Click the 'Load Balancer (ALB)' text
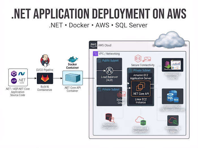The width and height of the screenshot is (198, 148). [x=109, y=79]
